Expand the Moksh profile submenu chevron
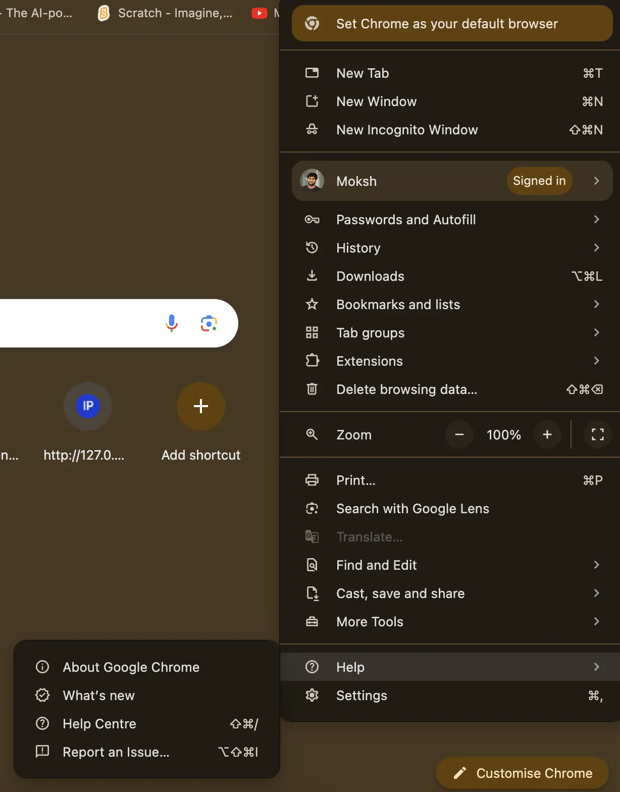Image resolution: width=620 pixels, height=792 pixels. (x=596, y=181)
